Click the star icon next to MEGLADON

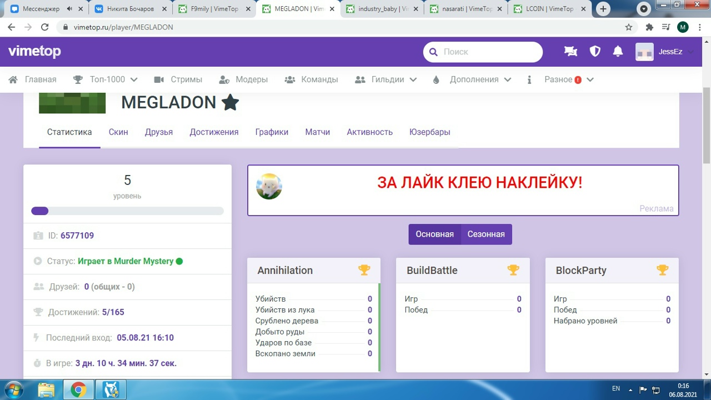point(230,102)
